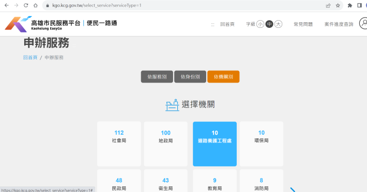Click the Kaohsiung EasyGo logo
Screen dimensions: 367x192
61,24
